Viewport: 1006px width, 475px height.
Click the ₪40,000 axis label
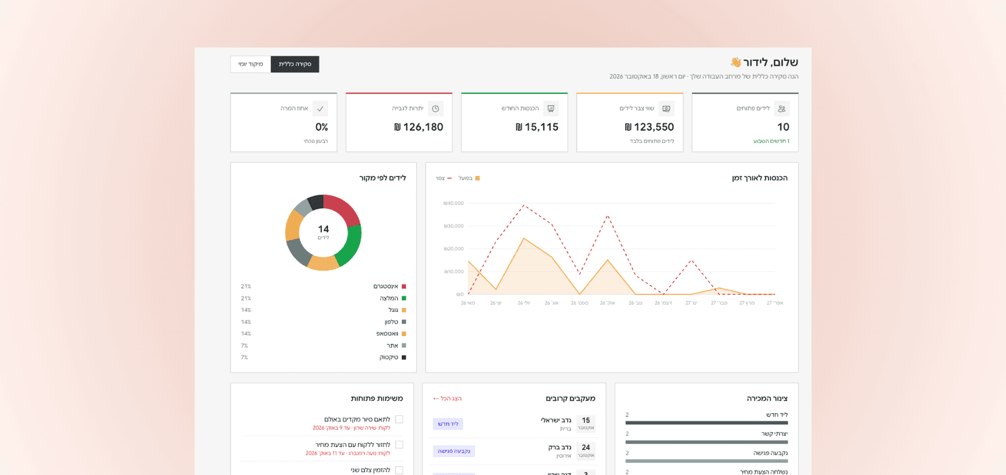pos(453,203)
